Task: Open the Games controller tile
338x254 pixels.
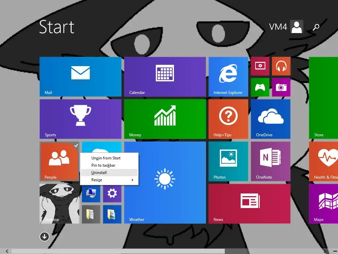Action: pyautogui.click(x=260, y=87)
